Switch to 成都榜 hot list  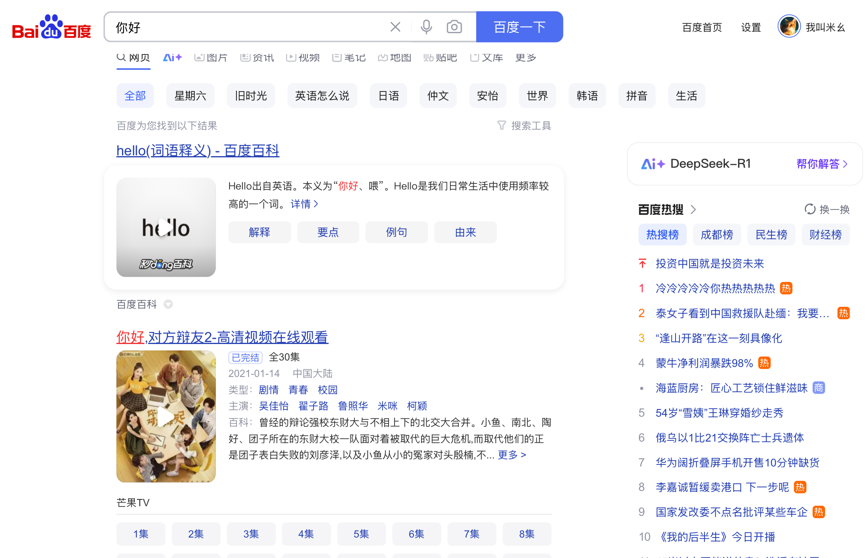coord(716,234)
